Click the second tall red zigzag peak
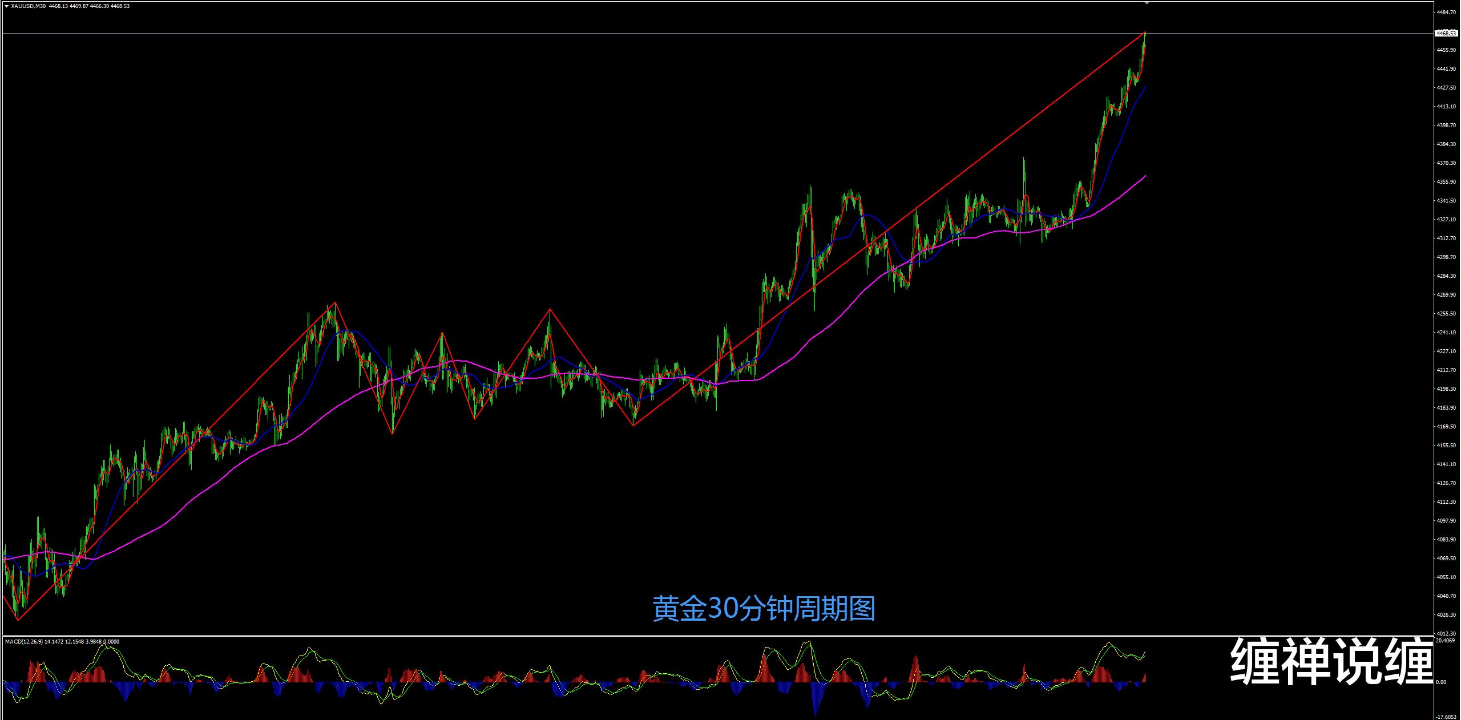The image size is (1461, 720). point(550,309)
